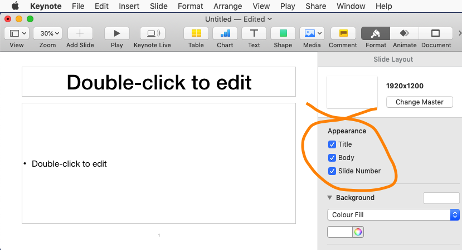This screenshot has width=462, height=250.
Task: Uncheck the Body checkbox
Action: (x=332, y=158)
